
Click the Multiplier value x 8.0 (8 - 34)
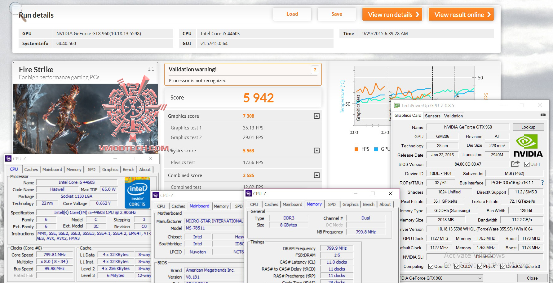(x=55, y=262)
